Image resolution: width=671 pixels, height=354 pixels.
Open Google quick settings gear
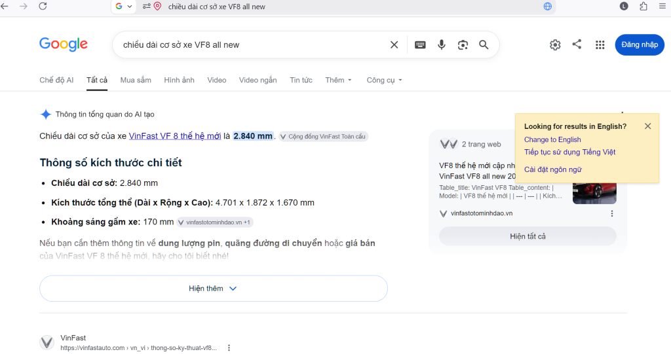click(555, 44)
